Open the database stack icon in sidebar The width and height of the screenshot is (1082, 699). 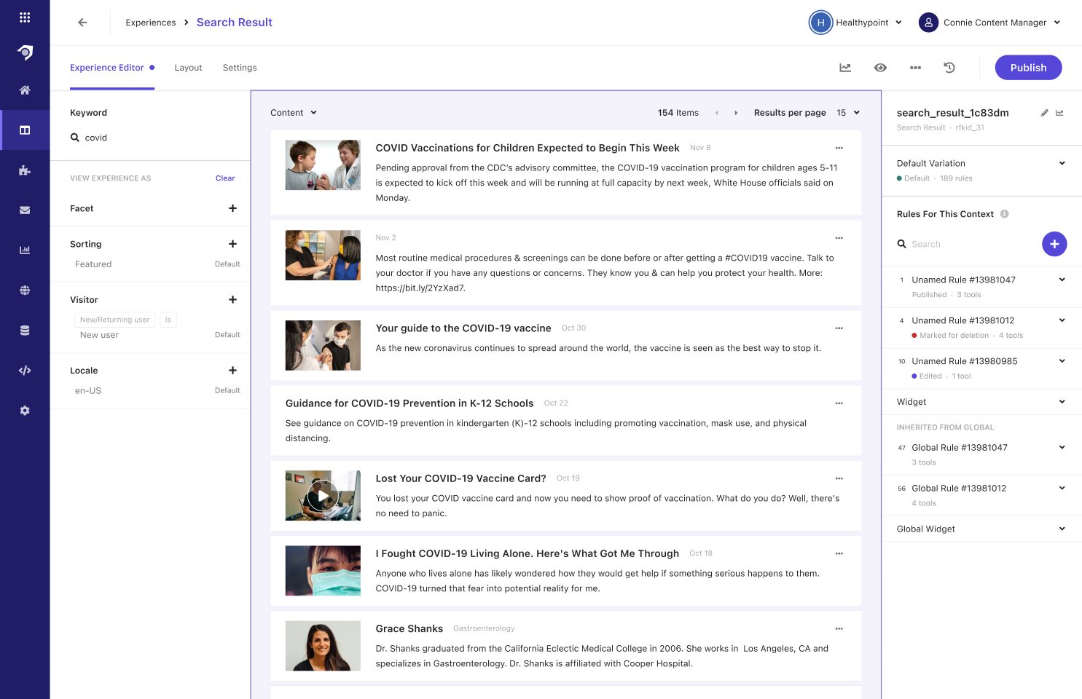point(25,331)
